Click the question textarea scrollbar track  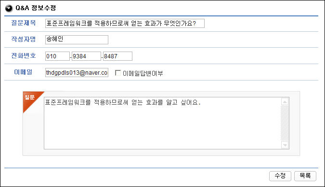[x=285, y=123]
